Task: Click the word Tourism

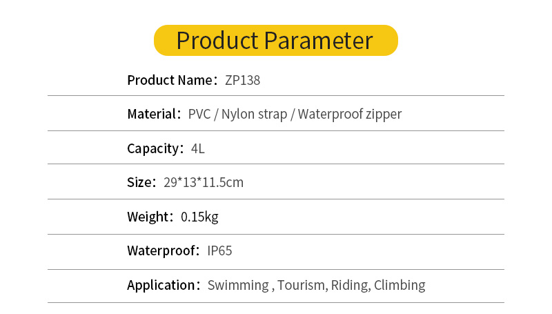Action: (302, 285)
